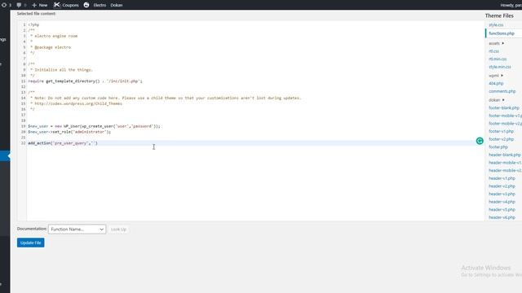This screenshot has width=522, height=293.
Task: Open header-v1.php theme file
Action: [502, 178]
